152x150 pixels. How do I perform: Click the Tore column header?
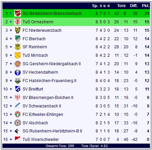pos(121,6)
